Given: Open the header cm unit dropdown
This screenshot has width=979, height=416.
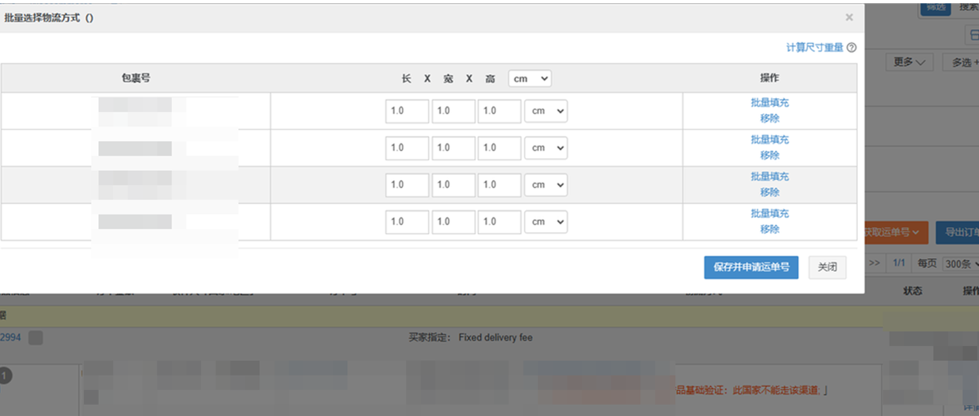Looking at the screenshot, I should (530, 79).
